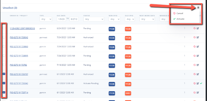Uncheck the PID-5273191726737 checkbox
This screenshot has height=101, width=207.
click(4, 74)
